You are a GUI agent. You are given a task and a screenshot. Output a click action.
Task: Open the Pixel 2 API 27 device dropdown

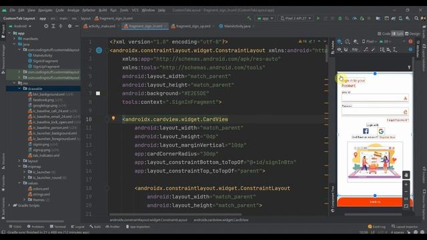point(296,18)
